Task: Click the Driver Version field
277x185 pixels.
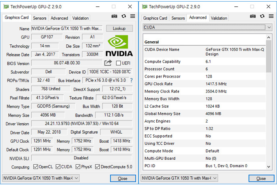Action: pos(82,123)
